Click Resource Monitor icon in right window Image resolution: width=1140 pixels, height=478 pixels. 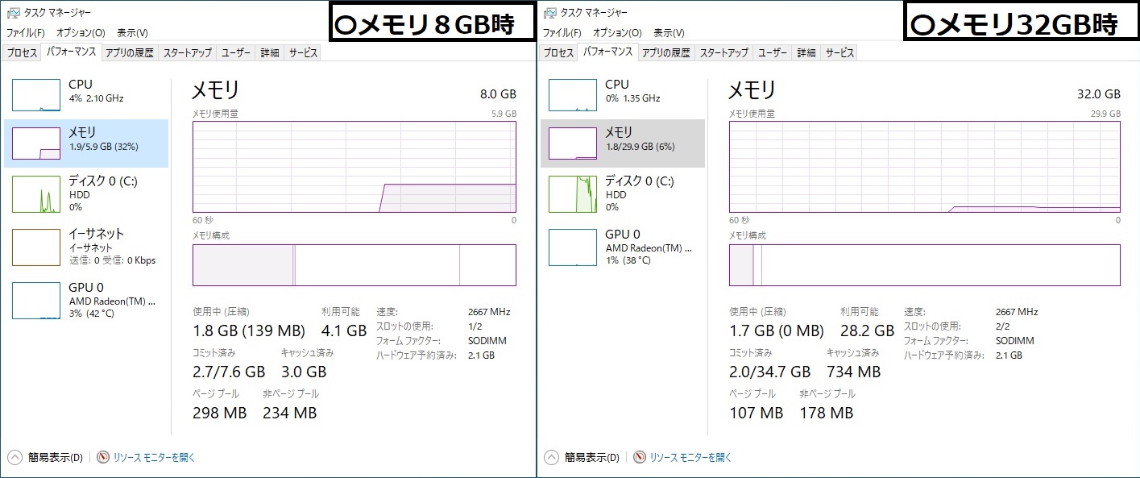tap(640, 457)
